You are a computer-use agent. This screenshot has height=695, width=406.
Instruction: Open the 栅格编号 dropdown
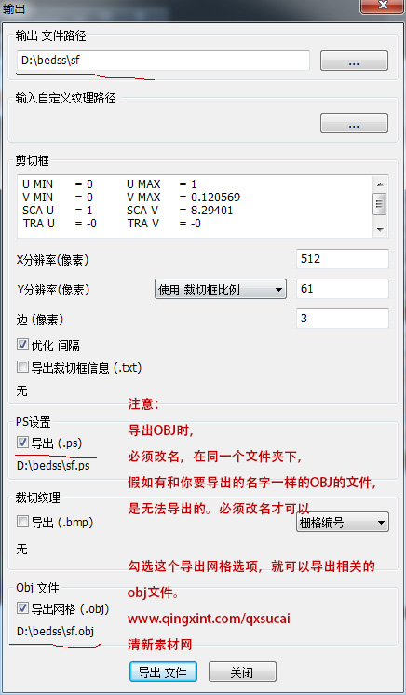pos(343,523)
